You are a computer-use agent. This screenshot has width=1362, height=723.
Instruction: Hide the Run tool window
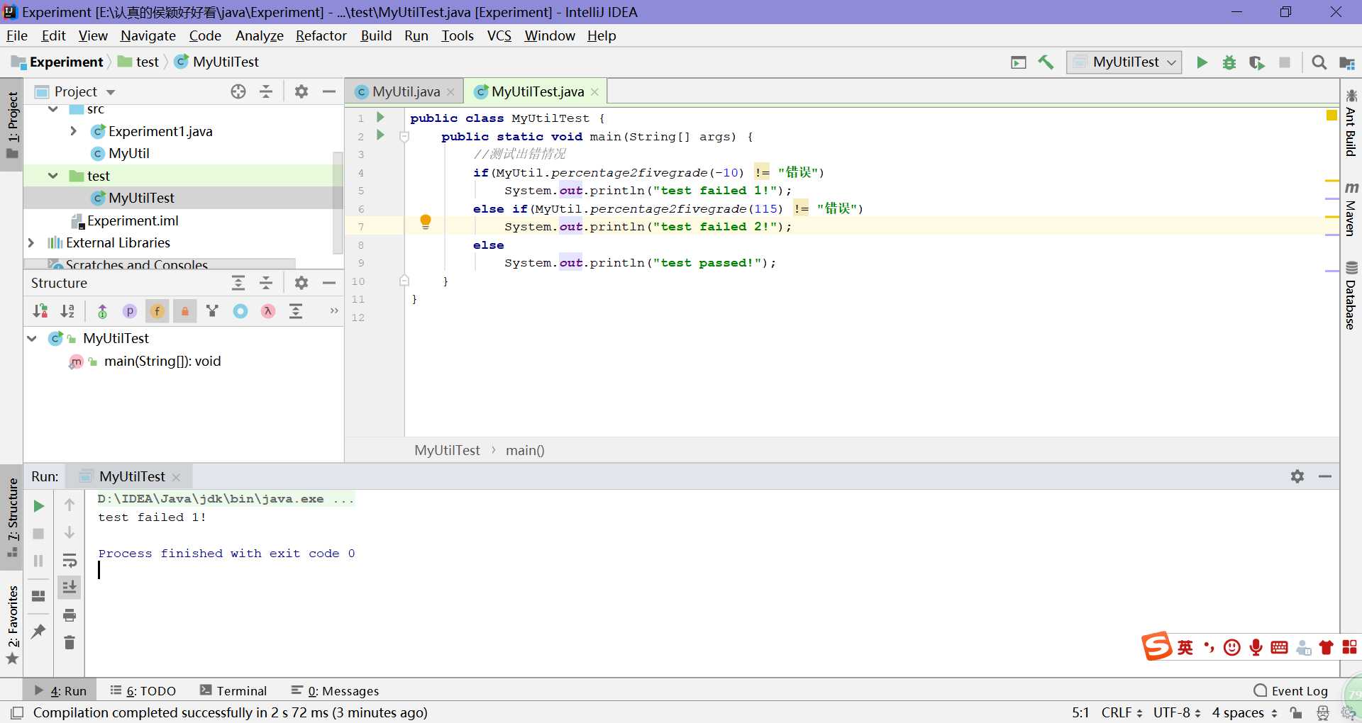[x=1325, y=476]
